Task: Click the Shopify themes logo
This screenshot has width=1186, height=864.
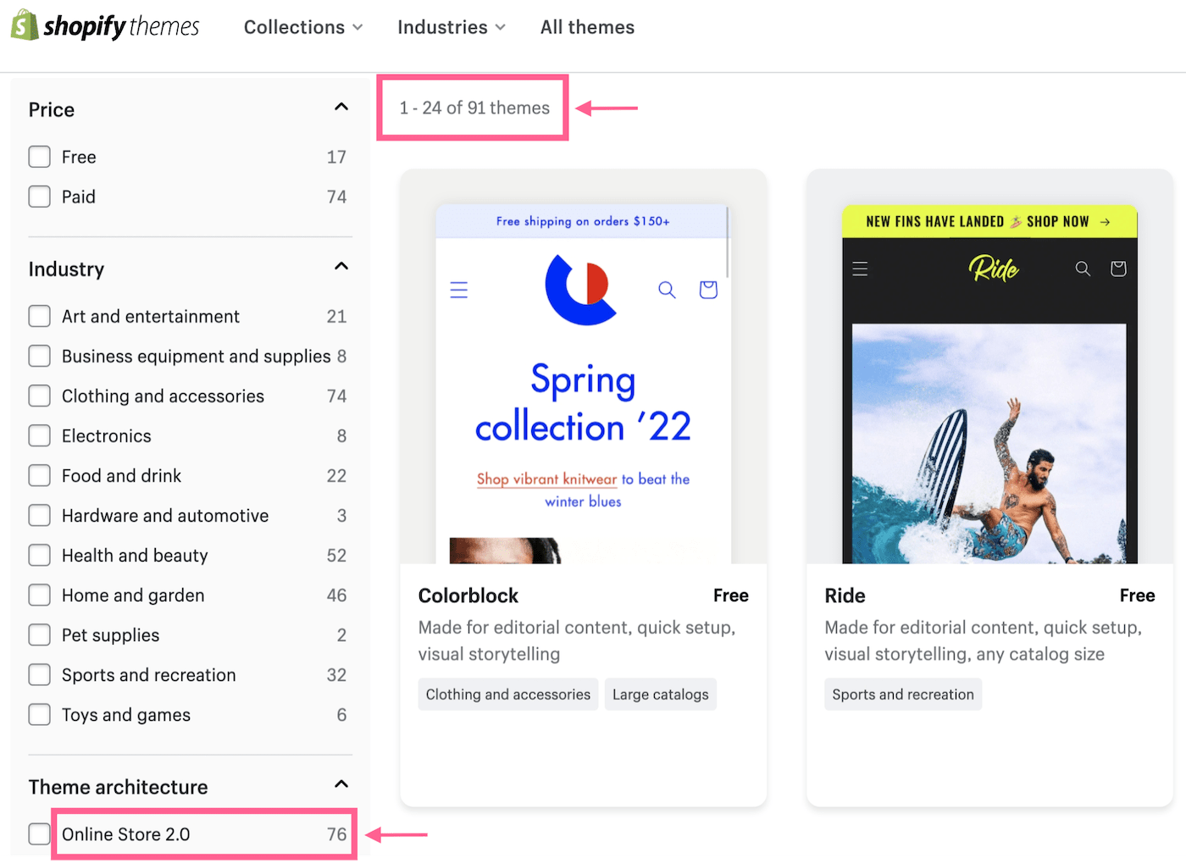Action: (x=105, y=26)
